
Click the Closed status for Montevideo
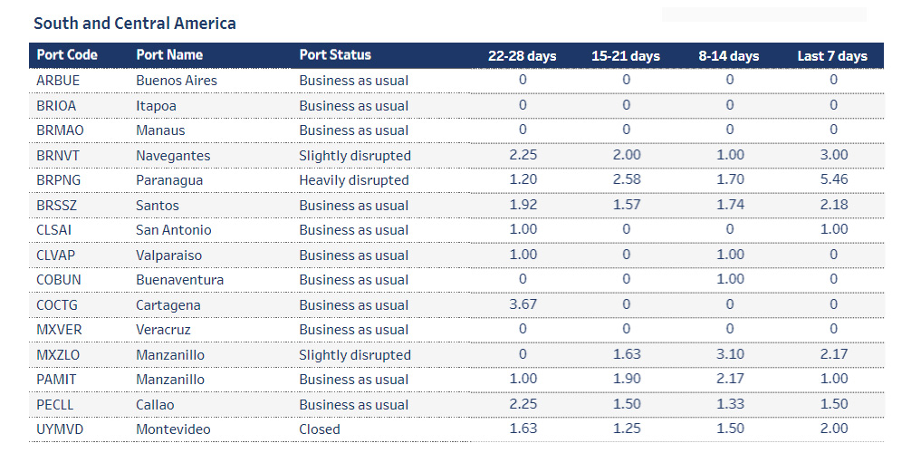click(320, 429)
